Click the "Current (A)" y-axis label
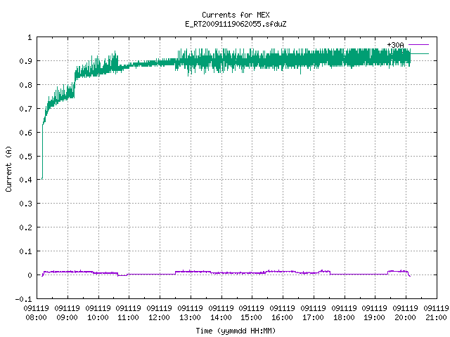Image resolution: width=450 pixels, height=337 pixels. click(8, 168)
